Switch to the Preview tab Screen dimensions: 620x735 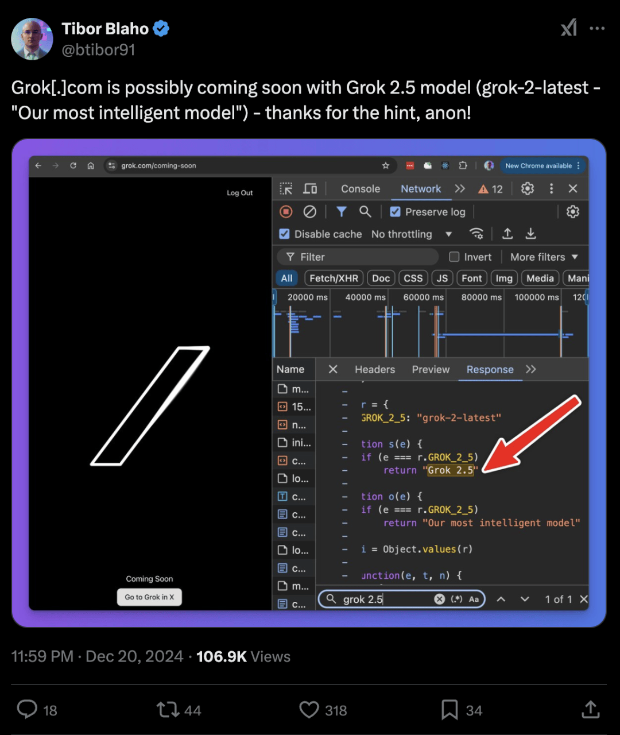tap(431, 369)
